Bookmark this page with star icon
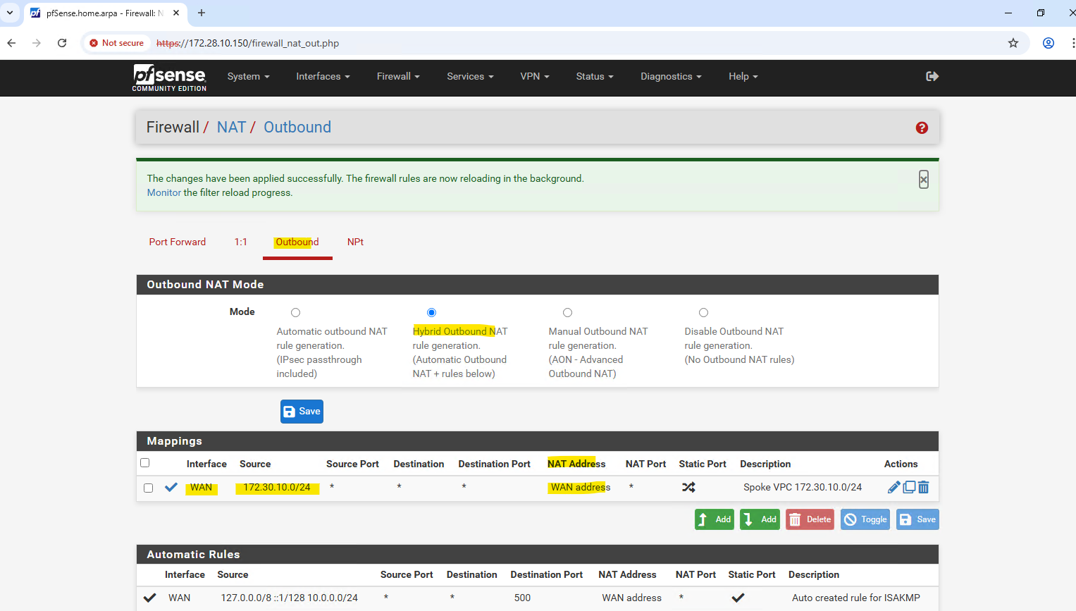Viewport: 1076px width, 611px height. point(1013,43)
